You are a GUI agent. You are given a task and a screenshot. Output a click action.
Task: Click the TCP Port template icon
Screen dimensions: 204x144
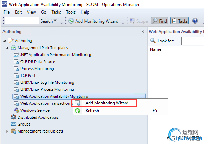pos(16,75)
